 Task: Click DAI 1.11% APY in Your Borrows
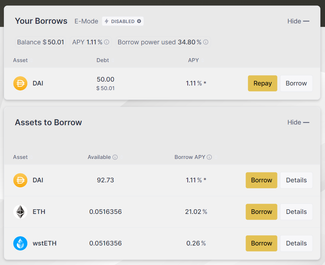196,83
